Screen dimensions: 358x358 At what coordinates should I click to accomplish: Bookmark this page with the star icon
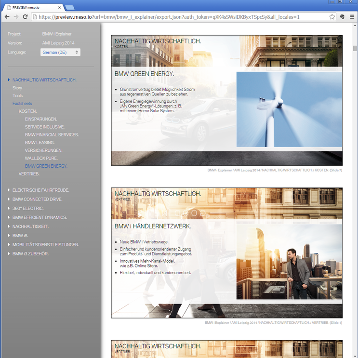click(332, 16)
